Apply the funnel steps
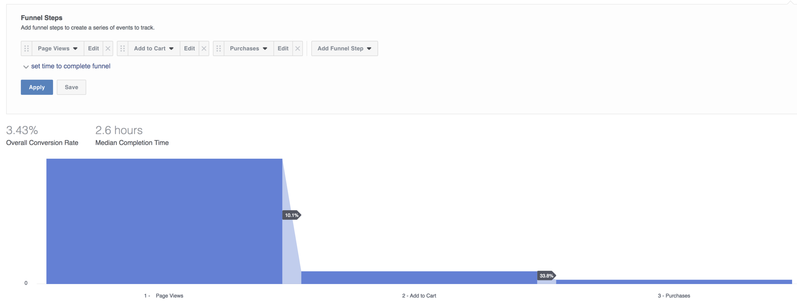797x305 pixels. 37,87
